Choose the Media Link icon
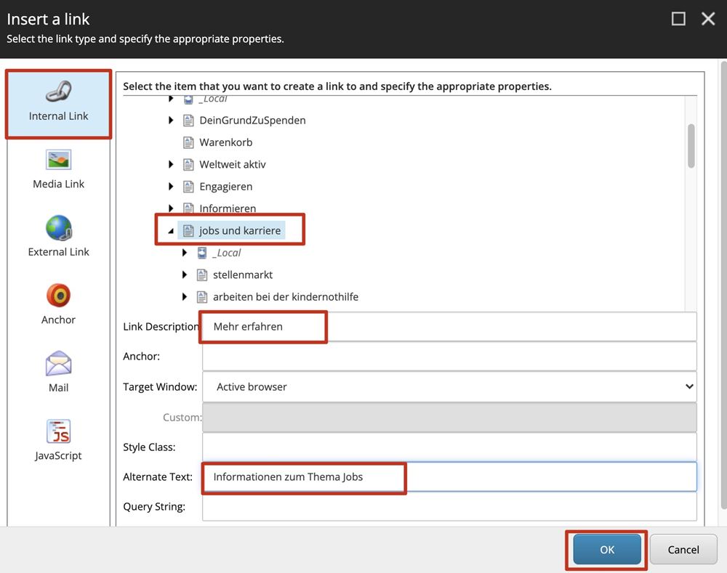 coord(58,160)
